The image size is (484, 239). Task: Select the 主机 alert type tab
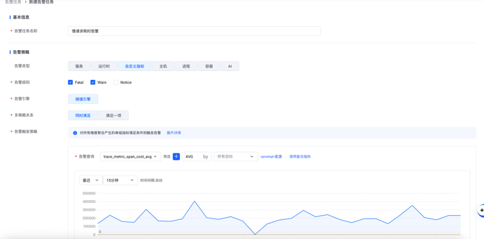click(x=163, y=66)
